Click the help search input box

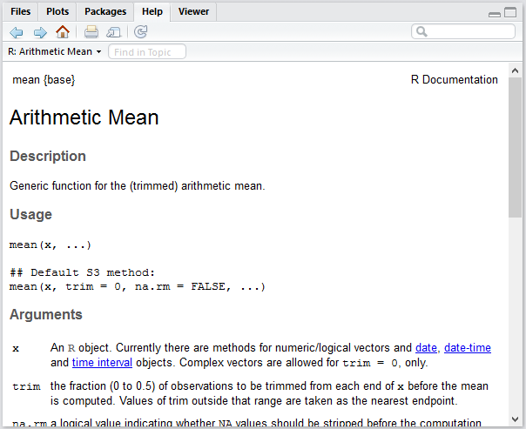(x=463, y=32)
